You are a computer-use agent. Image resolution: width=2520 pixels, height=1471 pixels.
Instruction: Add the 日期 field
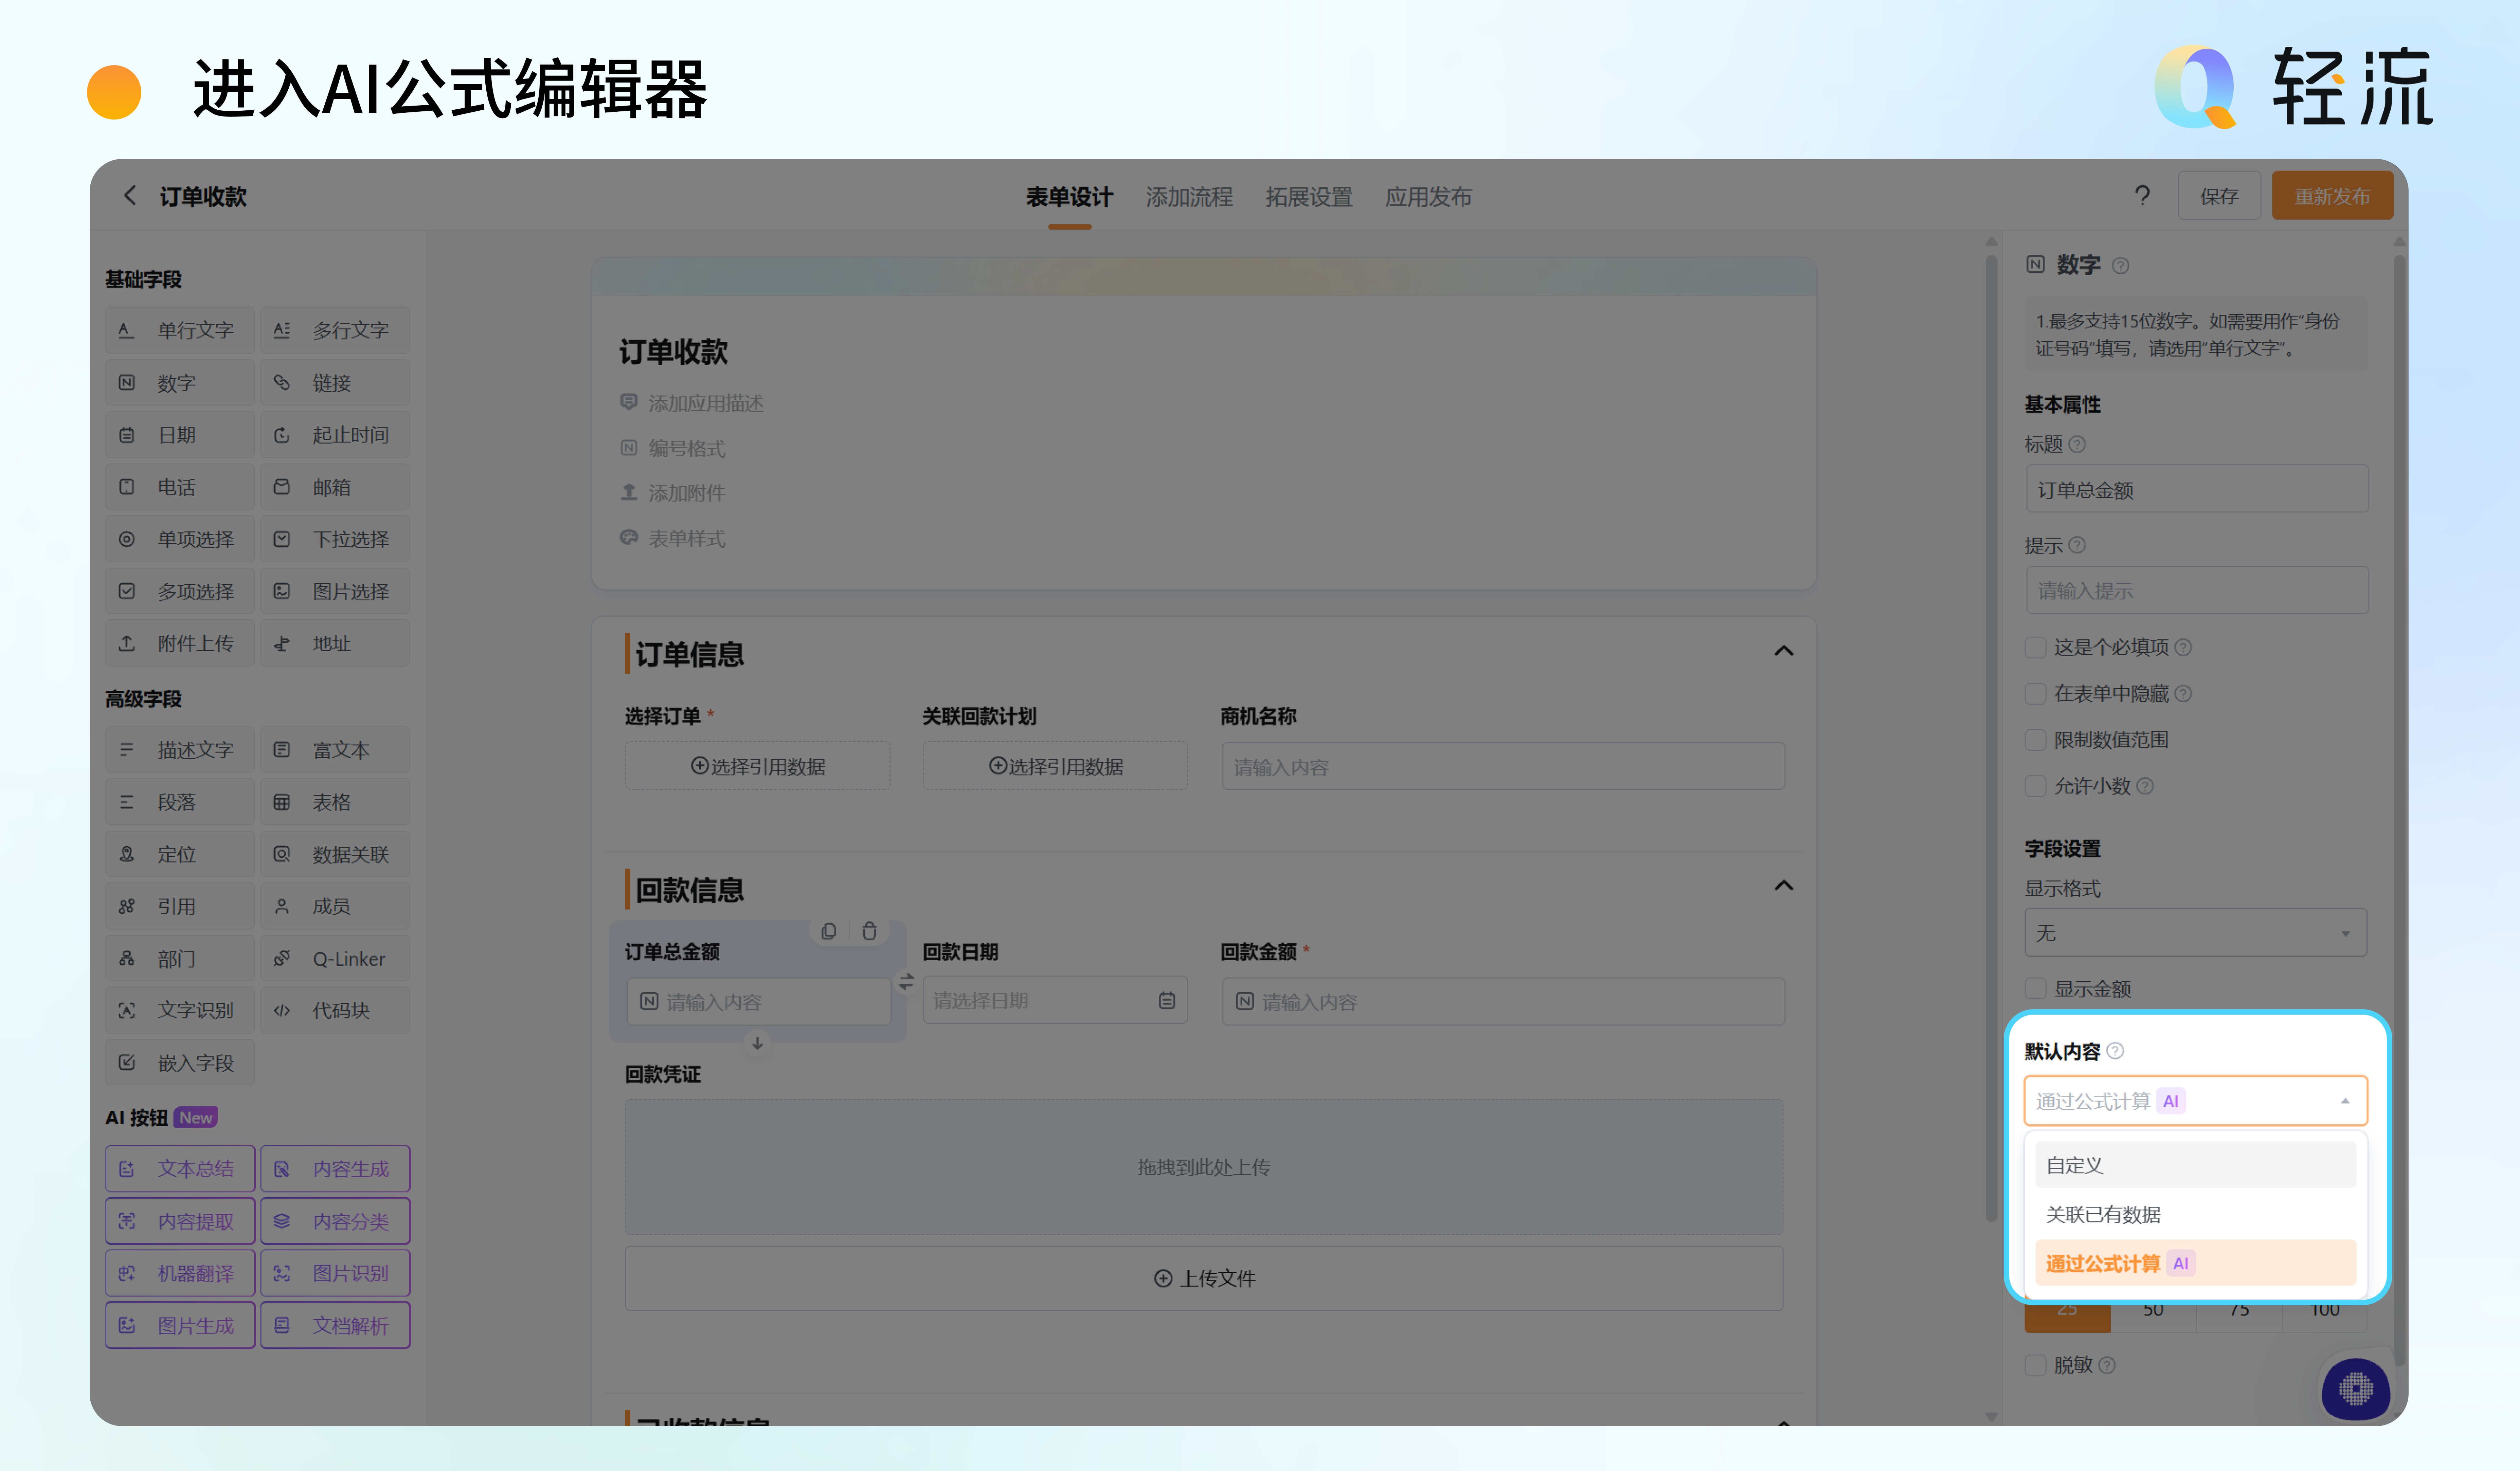pos(180,435)
